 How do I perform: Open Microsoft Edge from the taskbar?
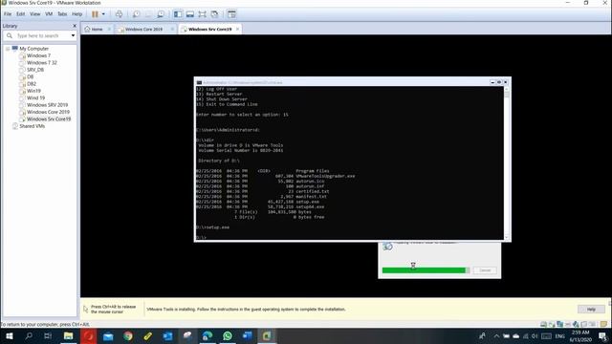pos(208,335)
